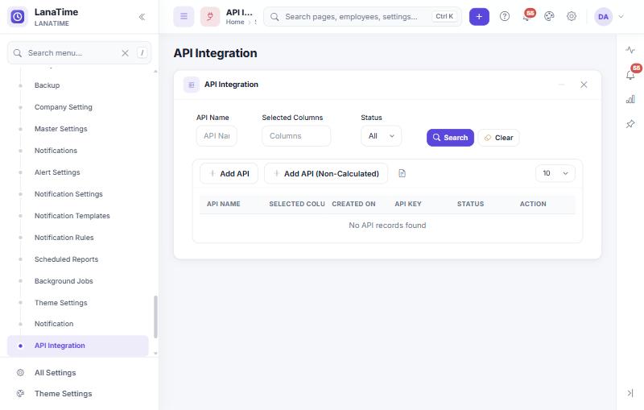Open All Settings link in sidebar footer

tap(55, 373)
